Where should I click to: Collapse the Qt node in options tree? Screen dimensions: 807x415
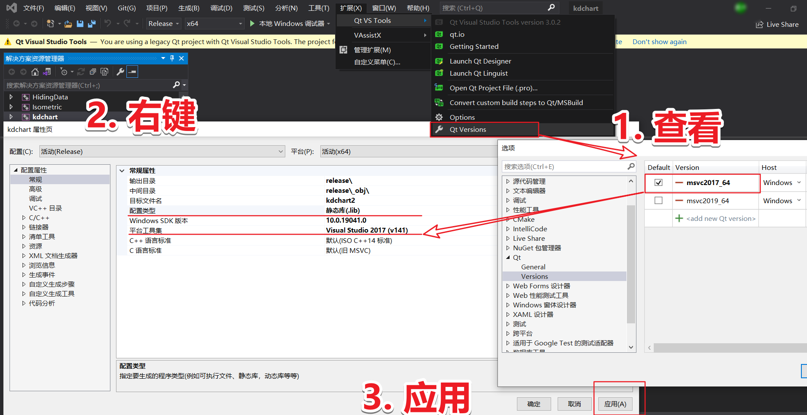tap(508, 257)
